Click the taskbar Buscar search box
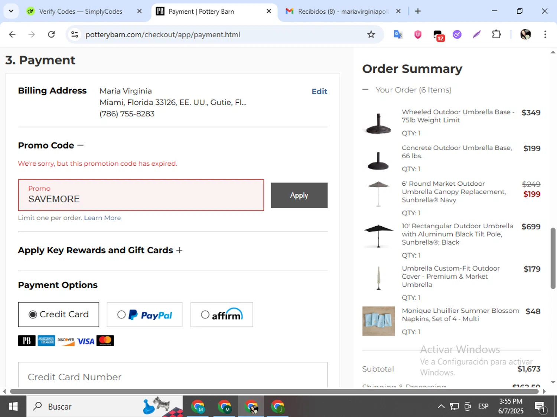The height and width of the screenshot is (417, 557). 105,407
